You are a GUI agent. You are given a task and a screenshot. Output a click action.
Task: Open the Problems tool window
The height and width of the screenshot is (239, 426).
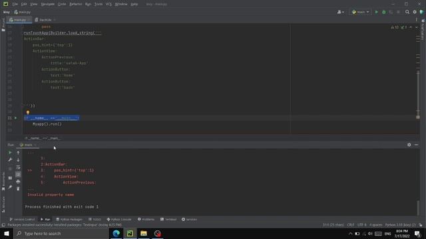[x=146, y=219]
